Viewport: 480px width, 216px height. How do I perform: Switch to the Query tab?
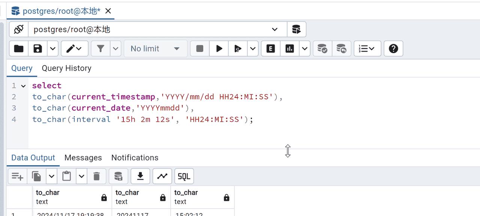point(22,68)
